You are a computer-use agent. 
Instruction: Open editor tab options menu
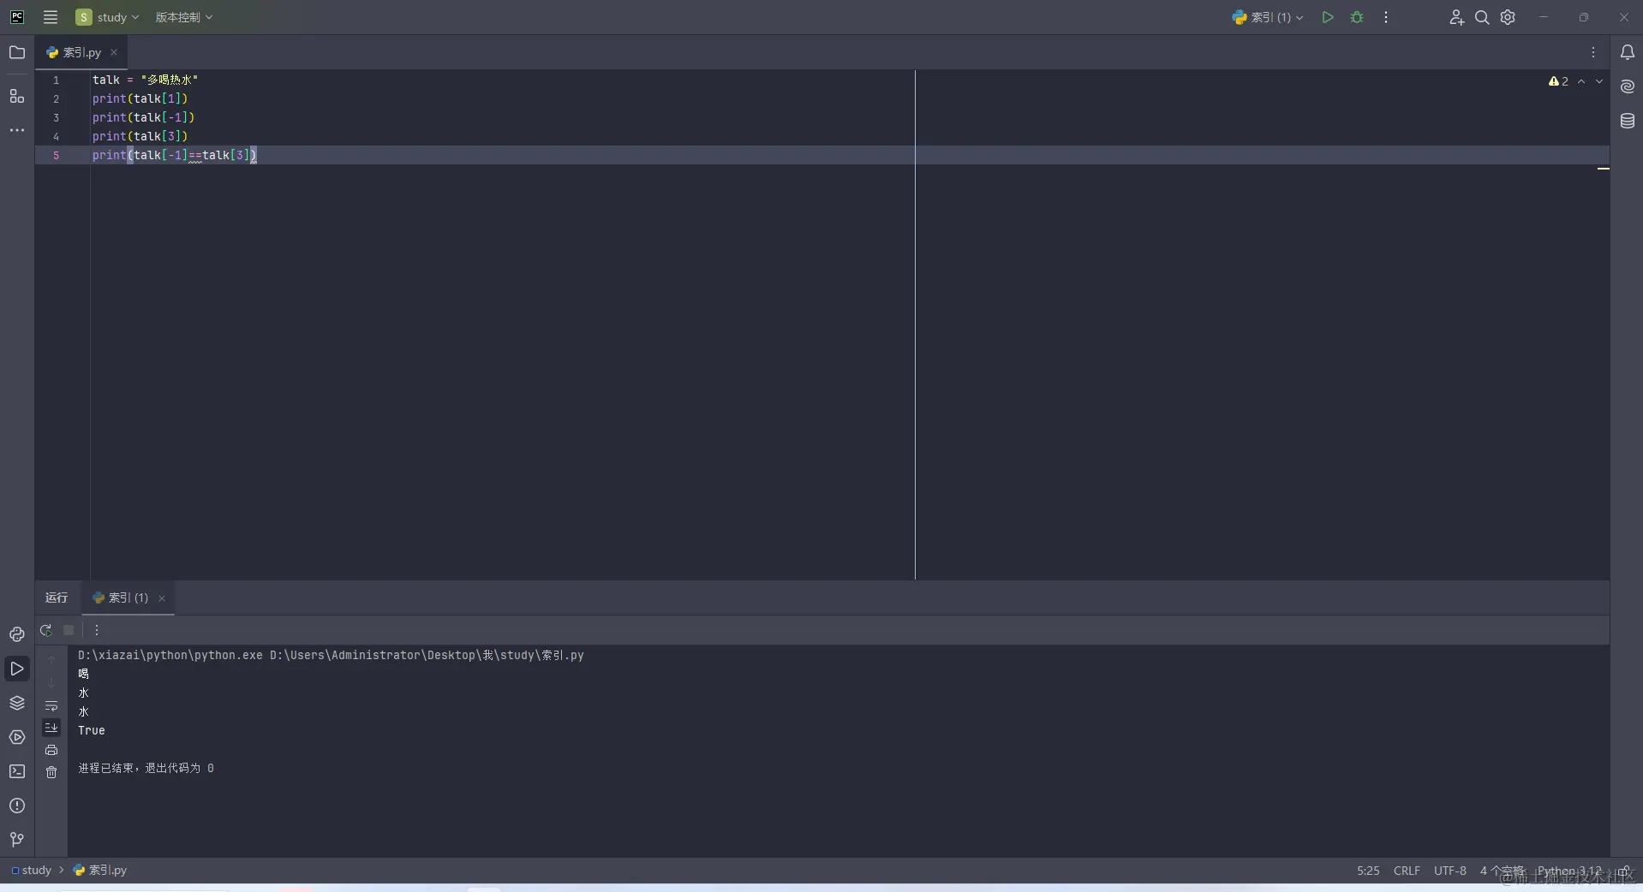point(1593,52)
